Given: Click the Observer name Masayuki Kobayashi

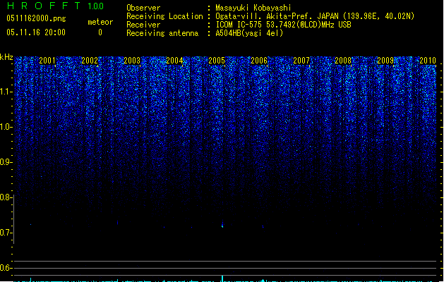Looking at the screenshot, I should (x=253, y=8).
